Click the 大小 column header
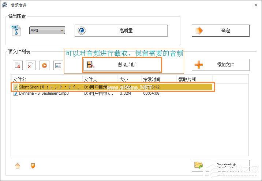 click(x=130, y=79)
